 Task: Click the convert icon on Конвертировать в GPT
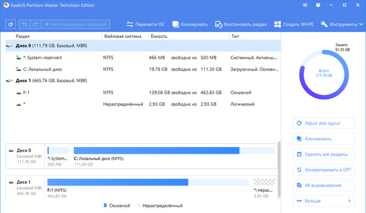tap(299, 169)
